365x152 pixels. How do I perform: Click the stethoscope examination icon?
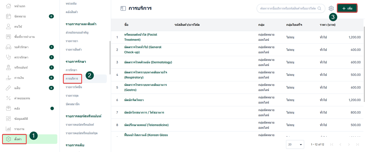[8, 57]
